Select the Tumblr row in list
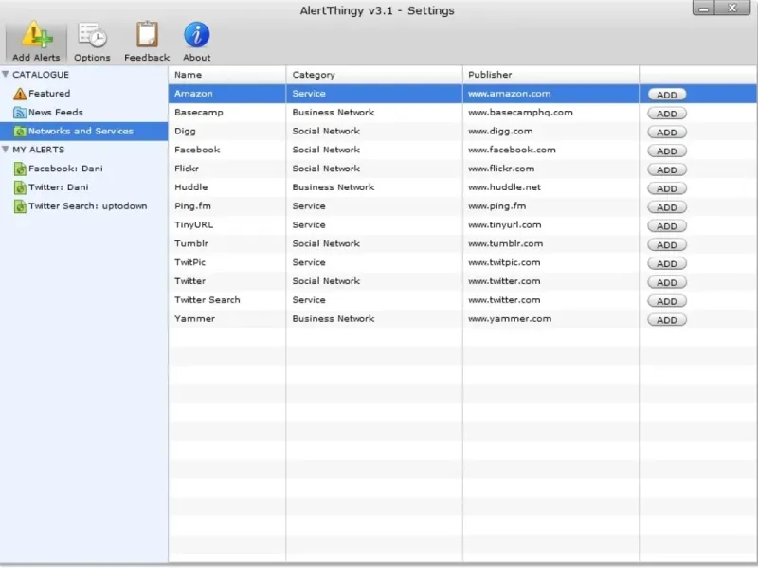This screenshot has height=568, width=758. pyautogui.click(x=191, y=243)
